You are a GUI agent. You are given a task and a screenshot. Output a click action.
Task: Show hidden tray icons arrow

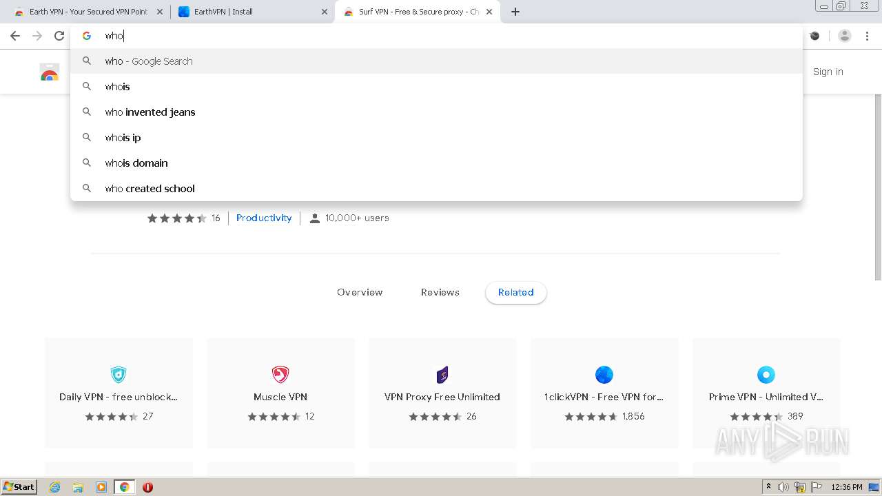coord(768,486)
